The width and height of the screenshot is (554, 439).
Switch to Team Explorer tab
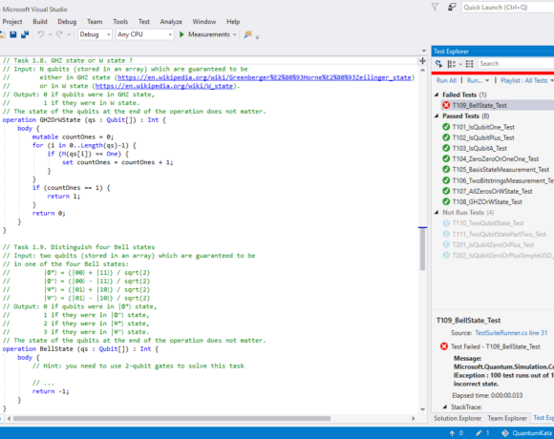(507, 418)
